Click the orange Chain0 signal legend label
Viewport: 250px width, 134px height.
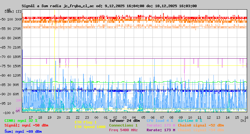point(201,125)
